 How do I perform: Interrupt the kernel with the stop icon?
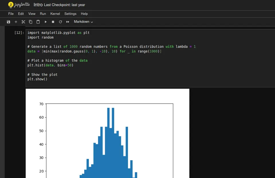53,22
